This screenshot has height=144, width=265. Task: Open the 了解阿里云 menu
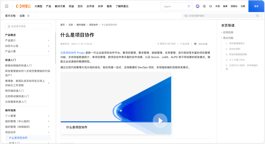[x=122, y=6]
